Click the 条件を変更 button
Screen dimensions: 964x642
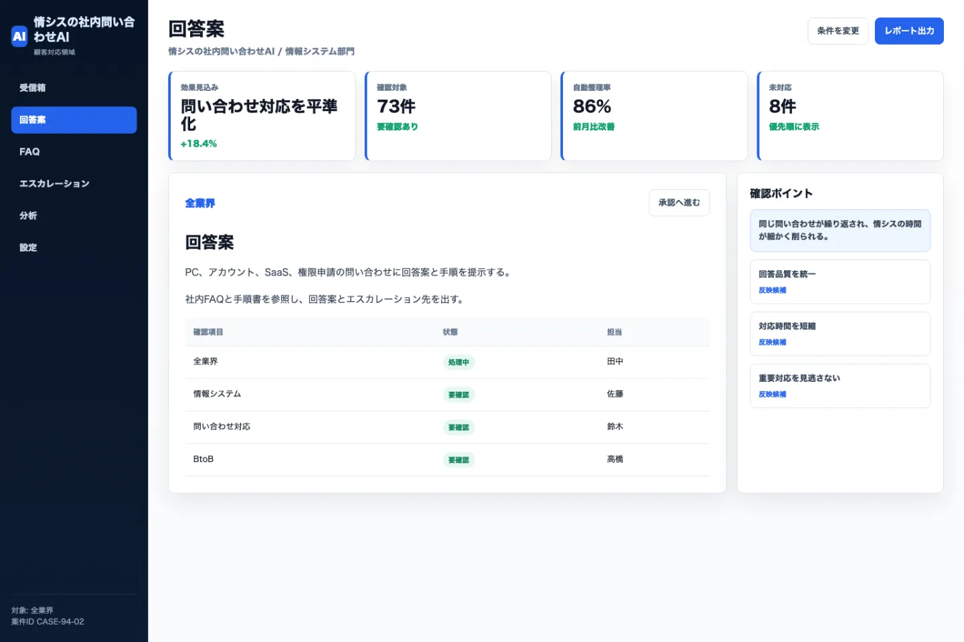tap(837, 31)
